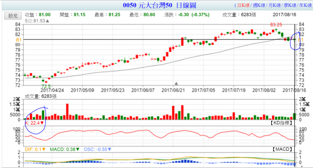Click the gray triangle marker near 2017/06/21
This screenshot has height=168, width=313.
176,83
